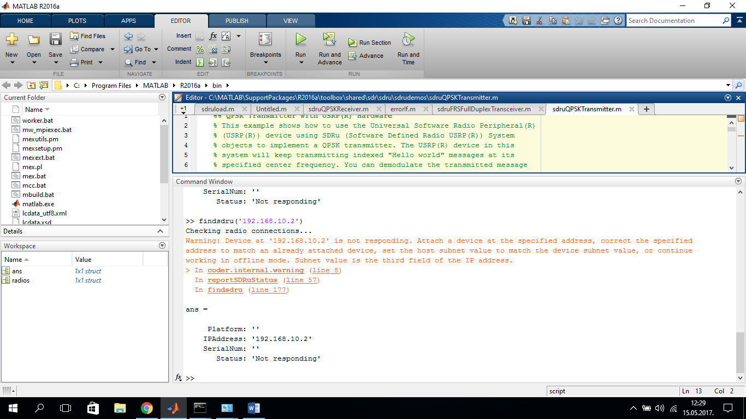Open the address bar path dropdown
The width and height of the screenshot is (746, 419).
pyautogui.click(x=728, y=85)
